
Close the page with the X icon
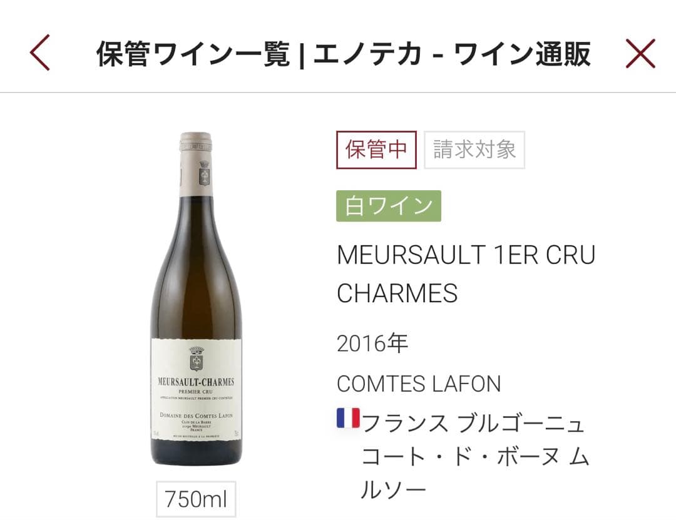(640, 53)
